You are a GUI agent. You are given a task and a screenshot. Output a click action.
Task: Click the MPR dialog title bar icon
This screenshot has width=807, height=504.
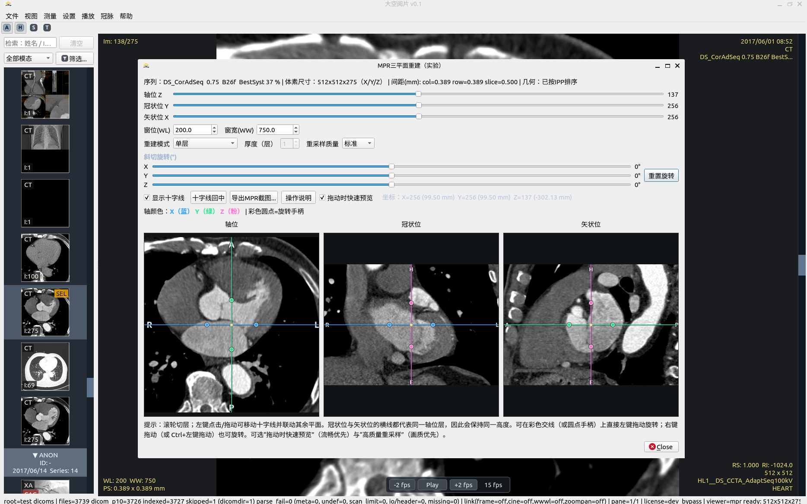(x=146, y=66)
